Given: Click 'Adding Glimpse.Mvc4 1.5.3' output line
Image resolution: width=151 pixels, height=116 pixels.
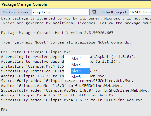Looking at the screenshot, I should point(59,95).
